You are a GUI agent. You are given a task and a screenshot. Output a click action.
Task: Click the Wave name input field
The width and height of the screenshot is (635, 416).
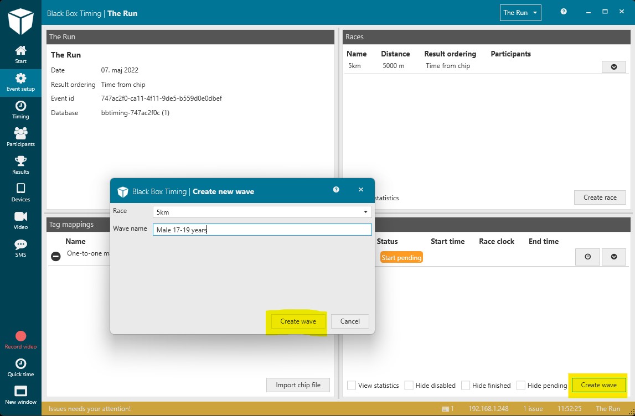(262, 230)
